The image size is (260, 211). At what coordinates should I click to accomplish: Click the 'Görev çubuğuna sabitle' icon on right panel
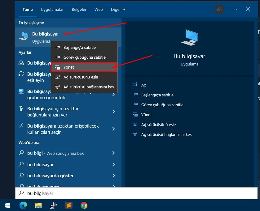[x=135, y=105]
